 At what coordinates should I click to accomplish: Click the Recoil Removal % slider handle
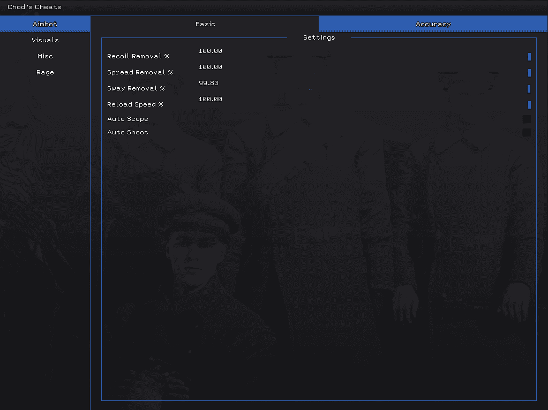[x=529, y=57]
